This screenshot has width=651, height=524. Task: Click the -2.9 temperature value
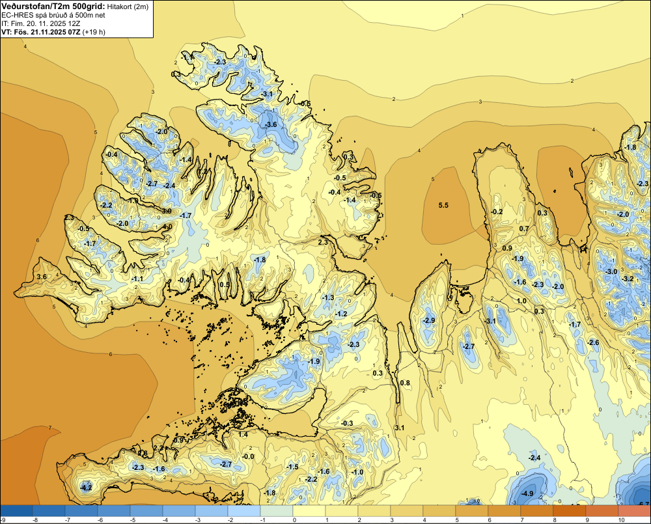(x=429, y=320)
